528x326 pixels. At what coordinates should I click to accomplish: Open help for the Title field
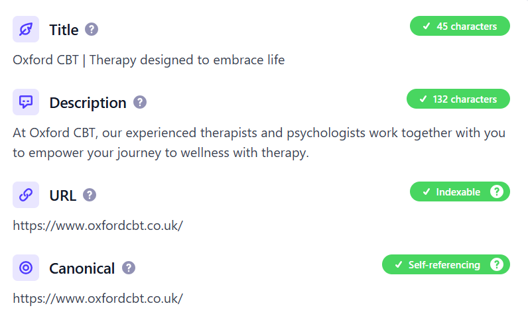tap(92, 30)
